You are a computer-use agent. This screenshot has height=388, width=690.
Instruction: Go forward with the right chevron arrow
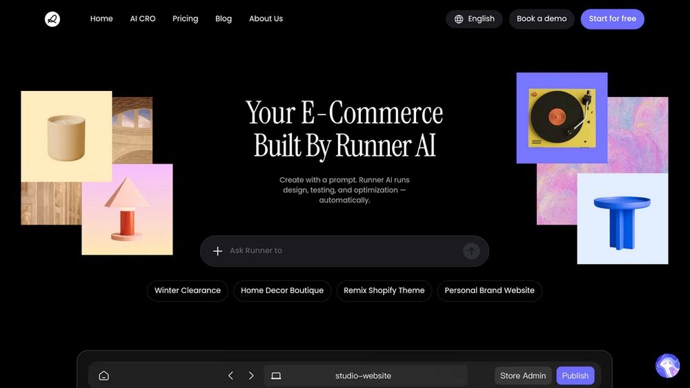(x=251, y=376)
